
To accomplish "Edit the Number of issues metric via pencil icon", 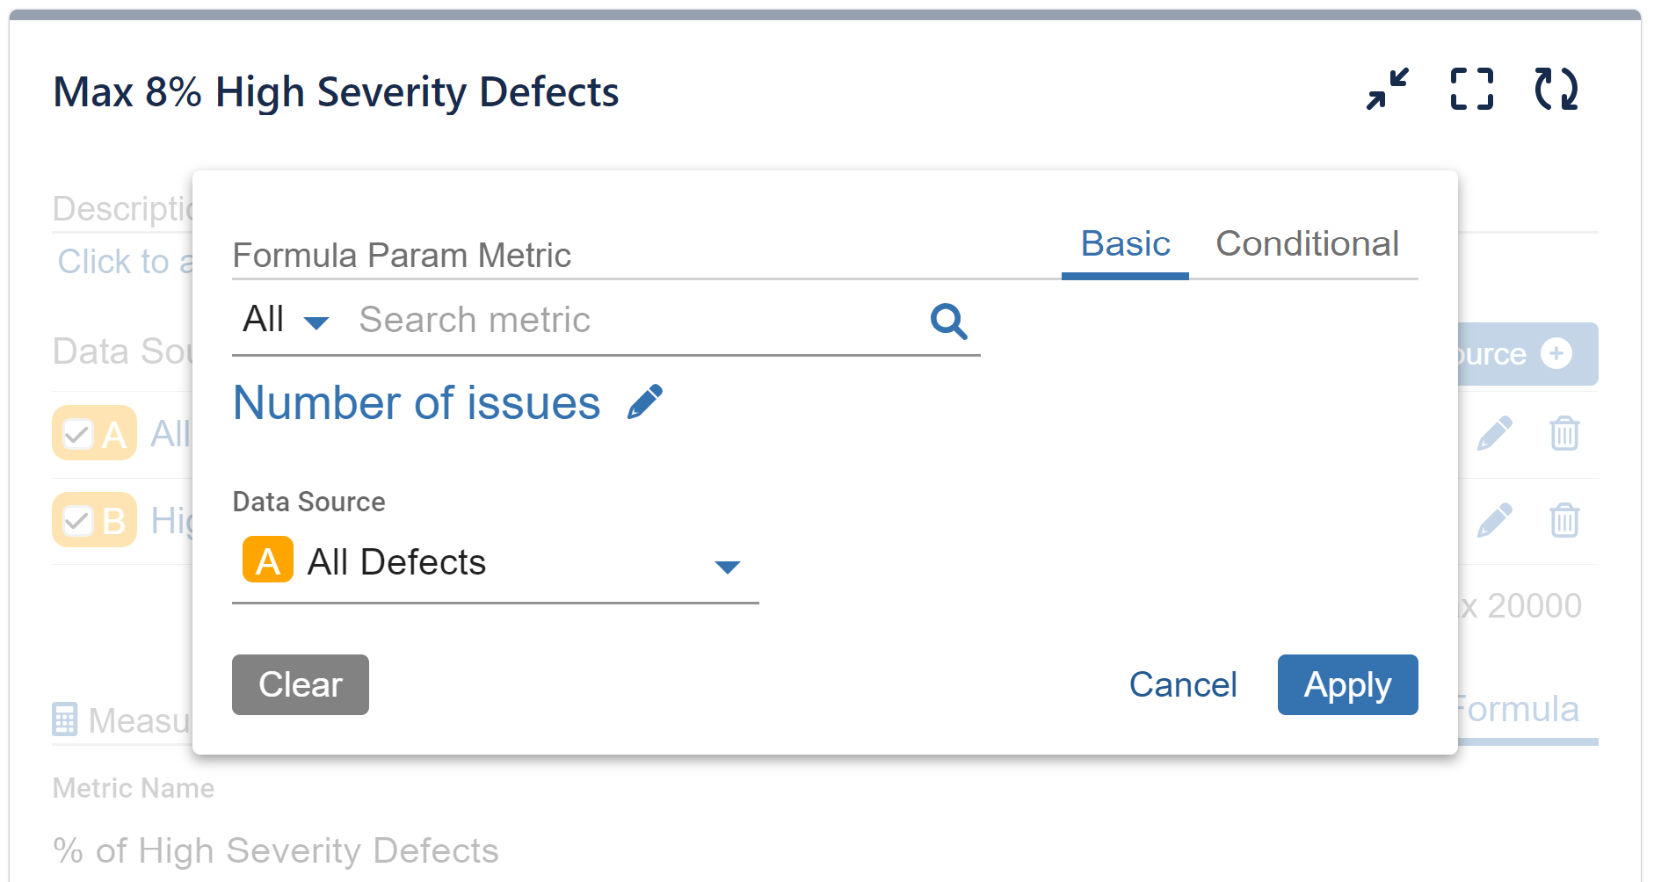I will point(646,400).
